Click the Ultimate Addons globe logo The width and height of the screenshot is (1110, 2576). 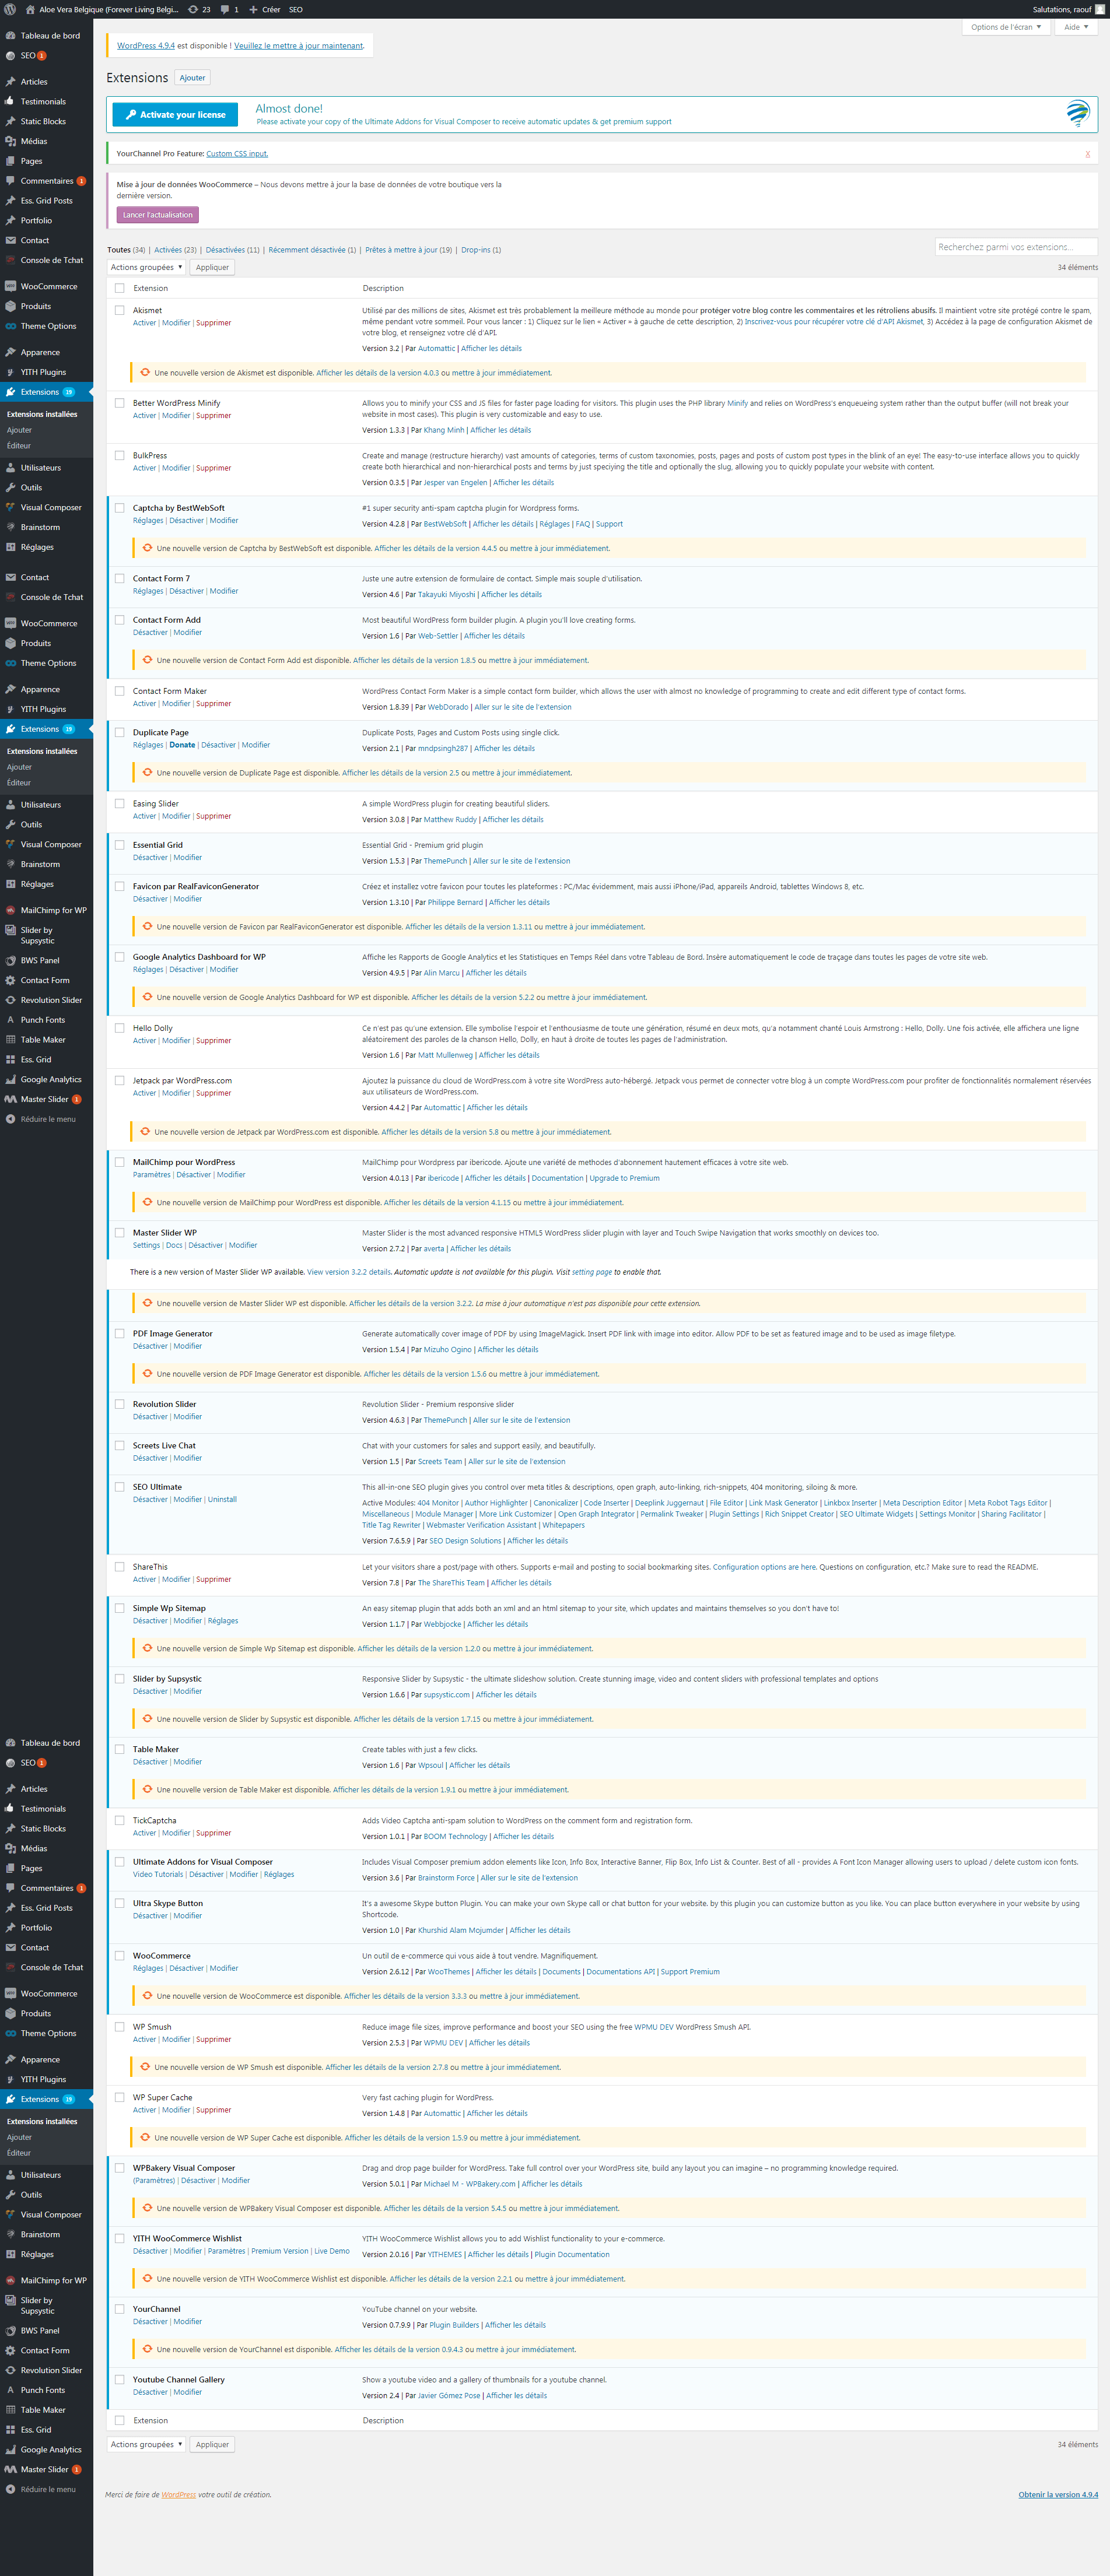click(1078, 113)
